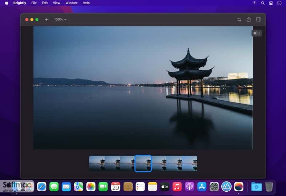The height and width of the screenshot is (196, 286).
Task: Open Control Center in menu bar
Action: point(271,3)
